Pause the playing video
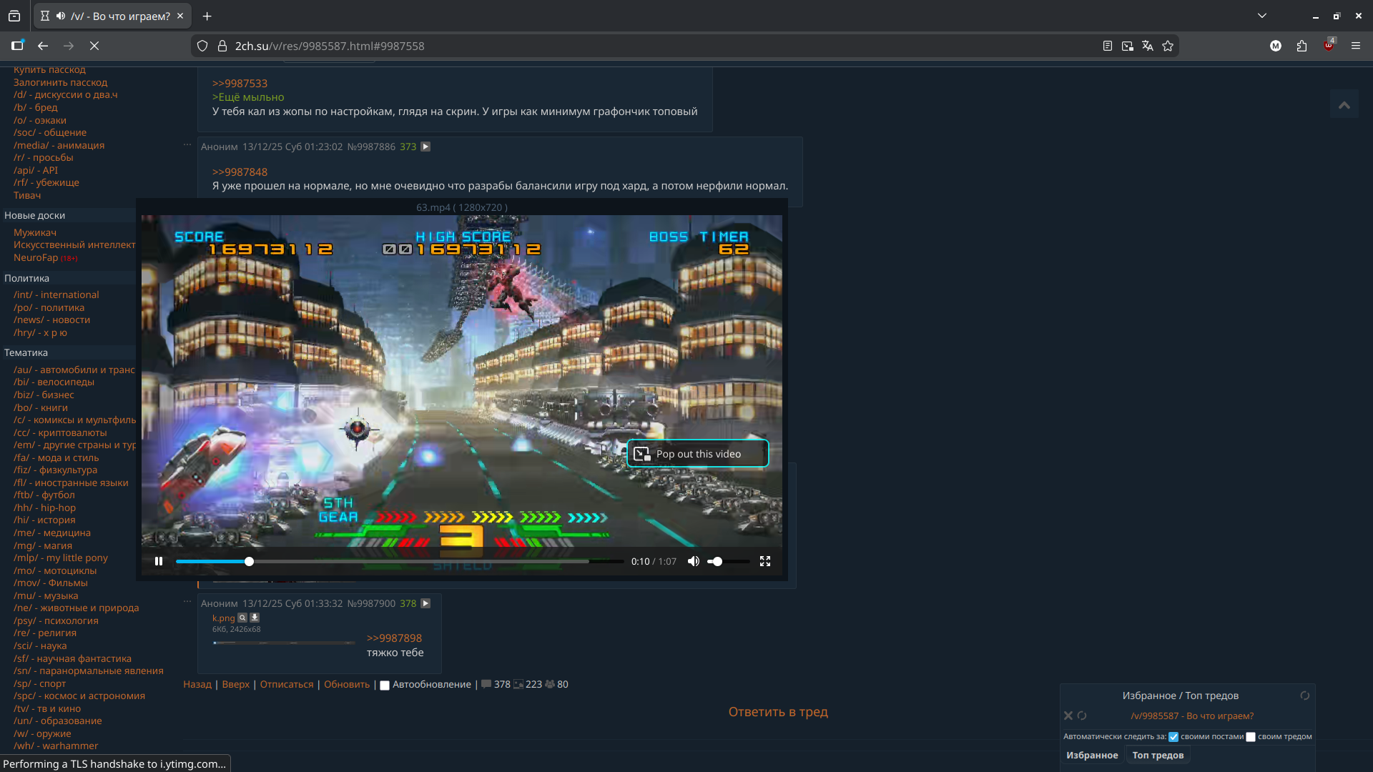1373x772 pixels. pyautogui.click(x=159, y=561)
